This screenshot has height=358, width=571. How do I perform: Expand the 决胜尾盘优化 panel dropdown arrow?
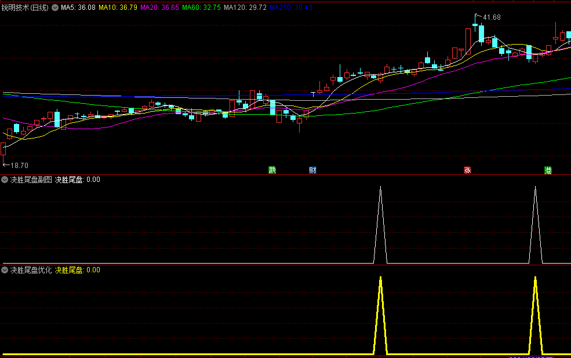[x=5, y=270]
